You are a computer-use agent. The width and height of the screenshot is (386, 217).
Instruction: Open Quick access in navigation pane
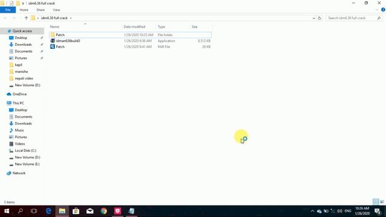(22, 31)
